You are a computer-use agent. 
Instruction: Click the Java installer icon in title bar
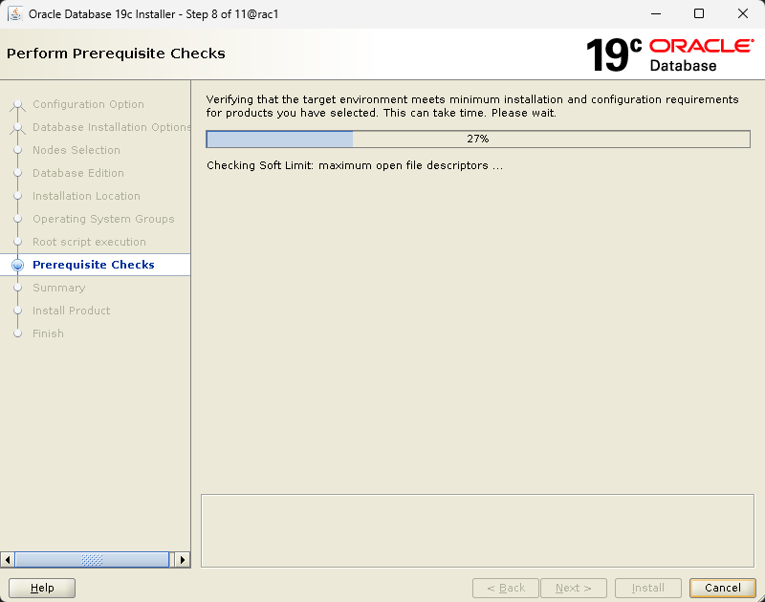point(15,13)
